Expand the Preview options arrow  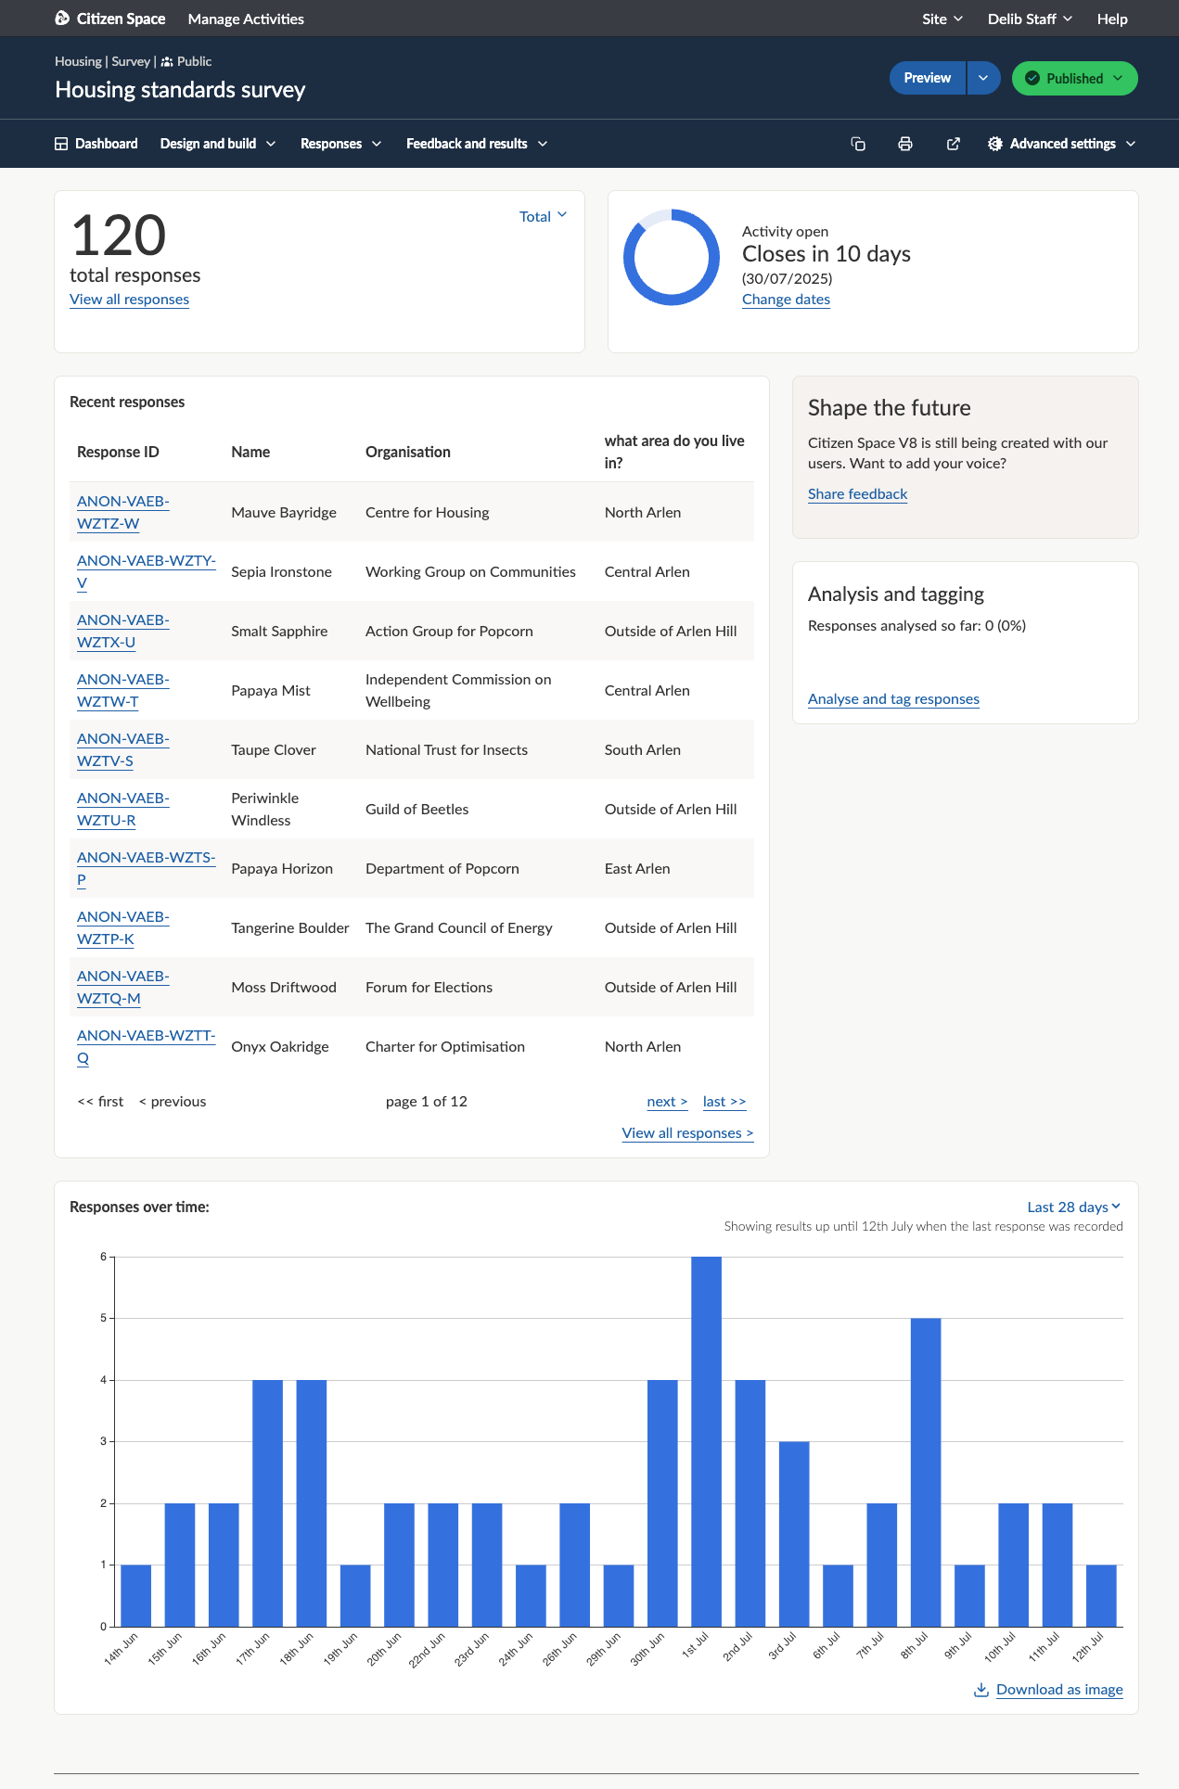[983, 78]
